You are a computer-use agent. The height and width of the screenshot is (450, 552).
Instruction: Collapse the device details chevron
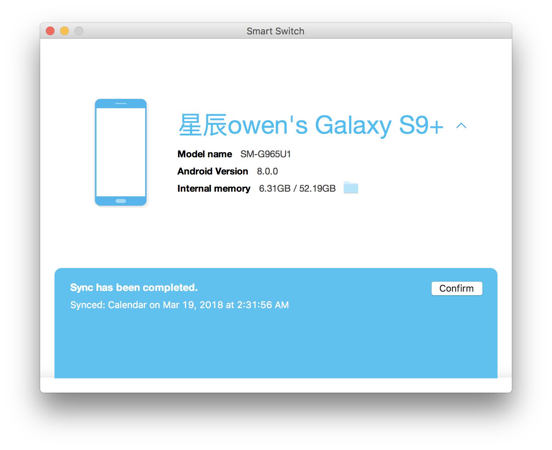(x=461, y=125)
